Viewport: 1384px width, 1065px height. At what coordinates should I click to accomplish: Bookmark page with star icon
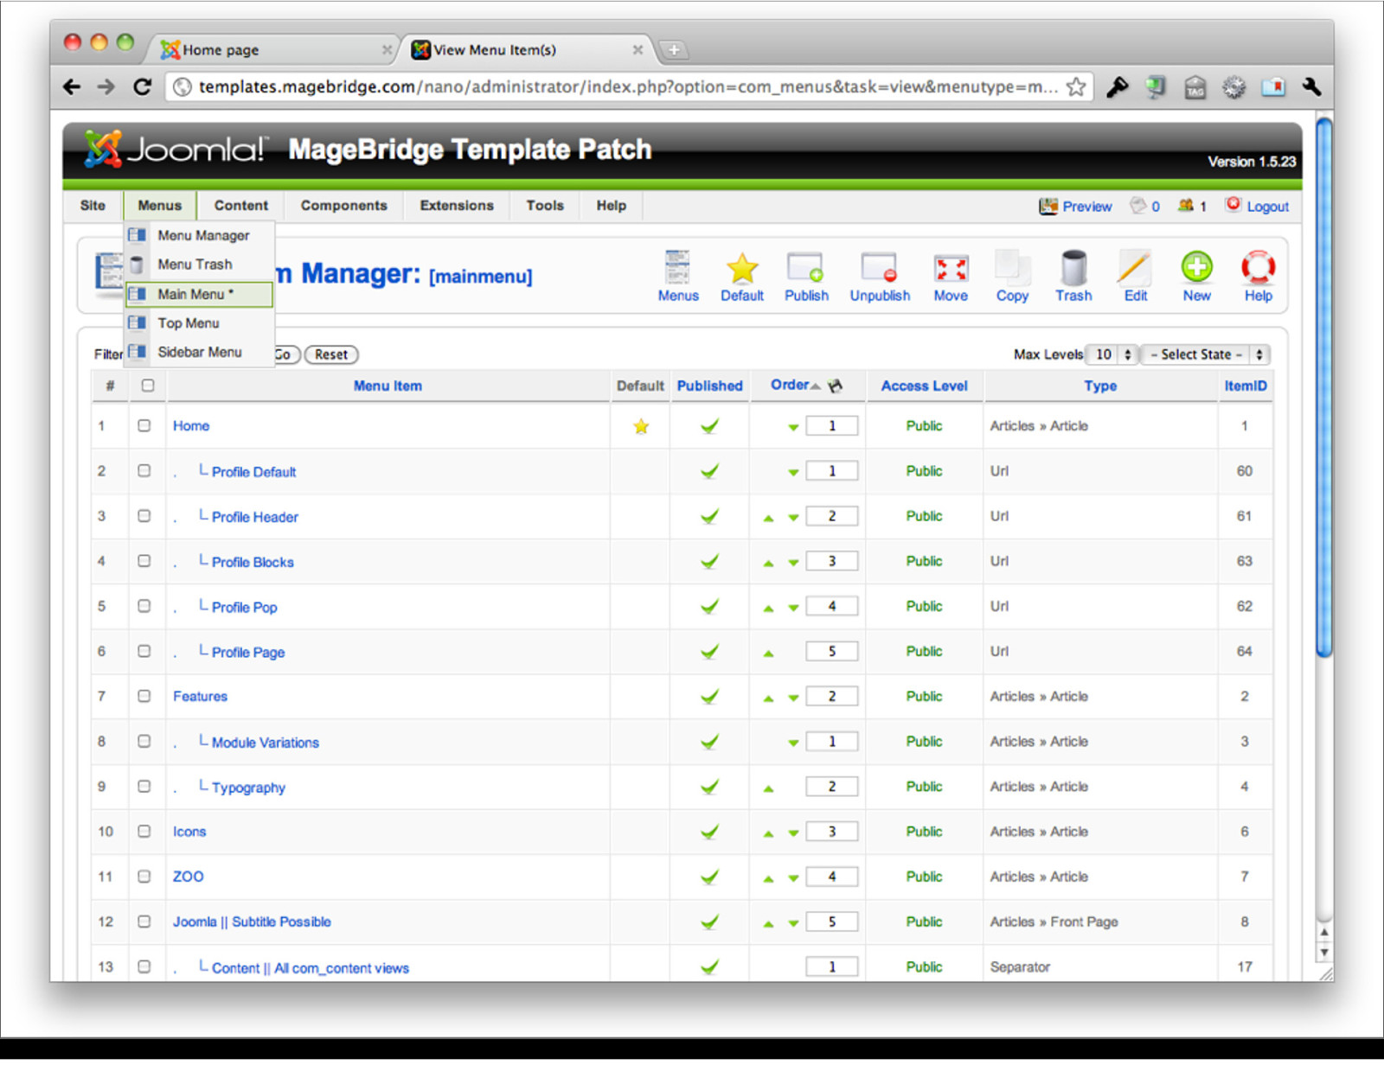click(x=1076, y=86)
